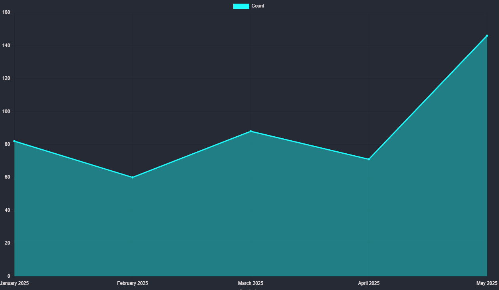Screen dimensions: 499x290
Task: Select the March 2025 data point
Action: pyautogui.click(x=250, y=131)
